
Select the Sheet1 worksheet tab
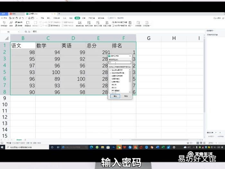pos(19,140)
